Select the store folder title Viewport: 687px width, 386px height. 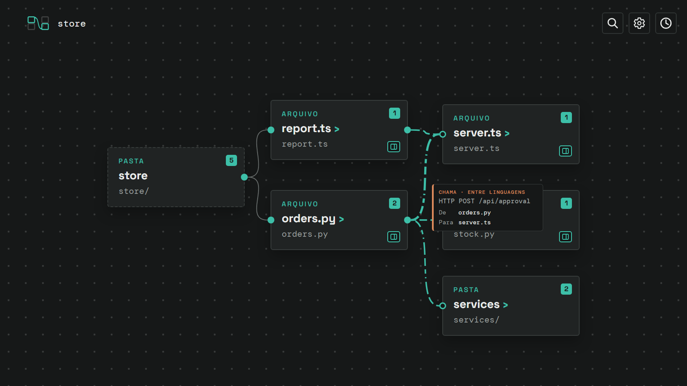133,176
